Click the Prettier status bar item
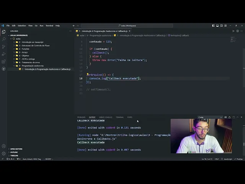 (x=238, y=159)
